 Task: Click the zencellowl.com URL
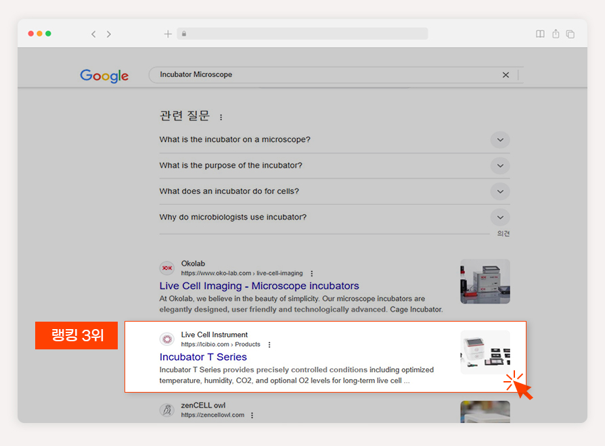[212, 415]
